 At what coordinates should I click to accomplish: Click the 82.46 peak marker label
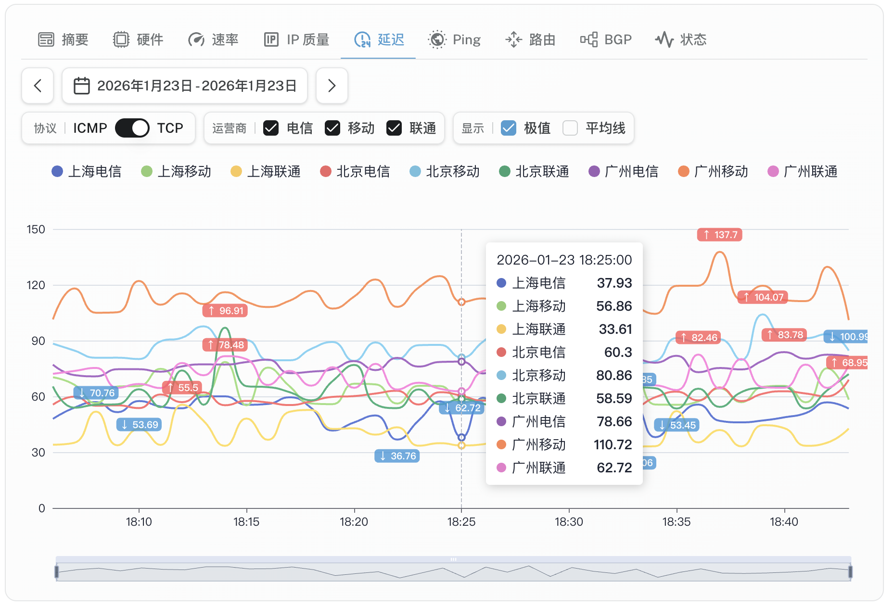click(x=698, y=338)
